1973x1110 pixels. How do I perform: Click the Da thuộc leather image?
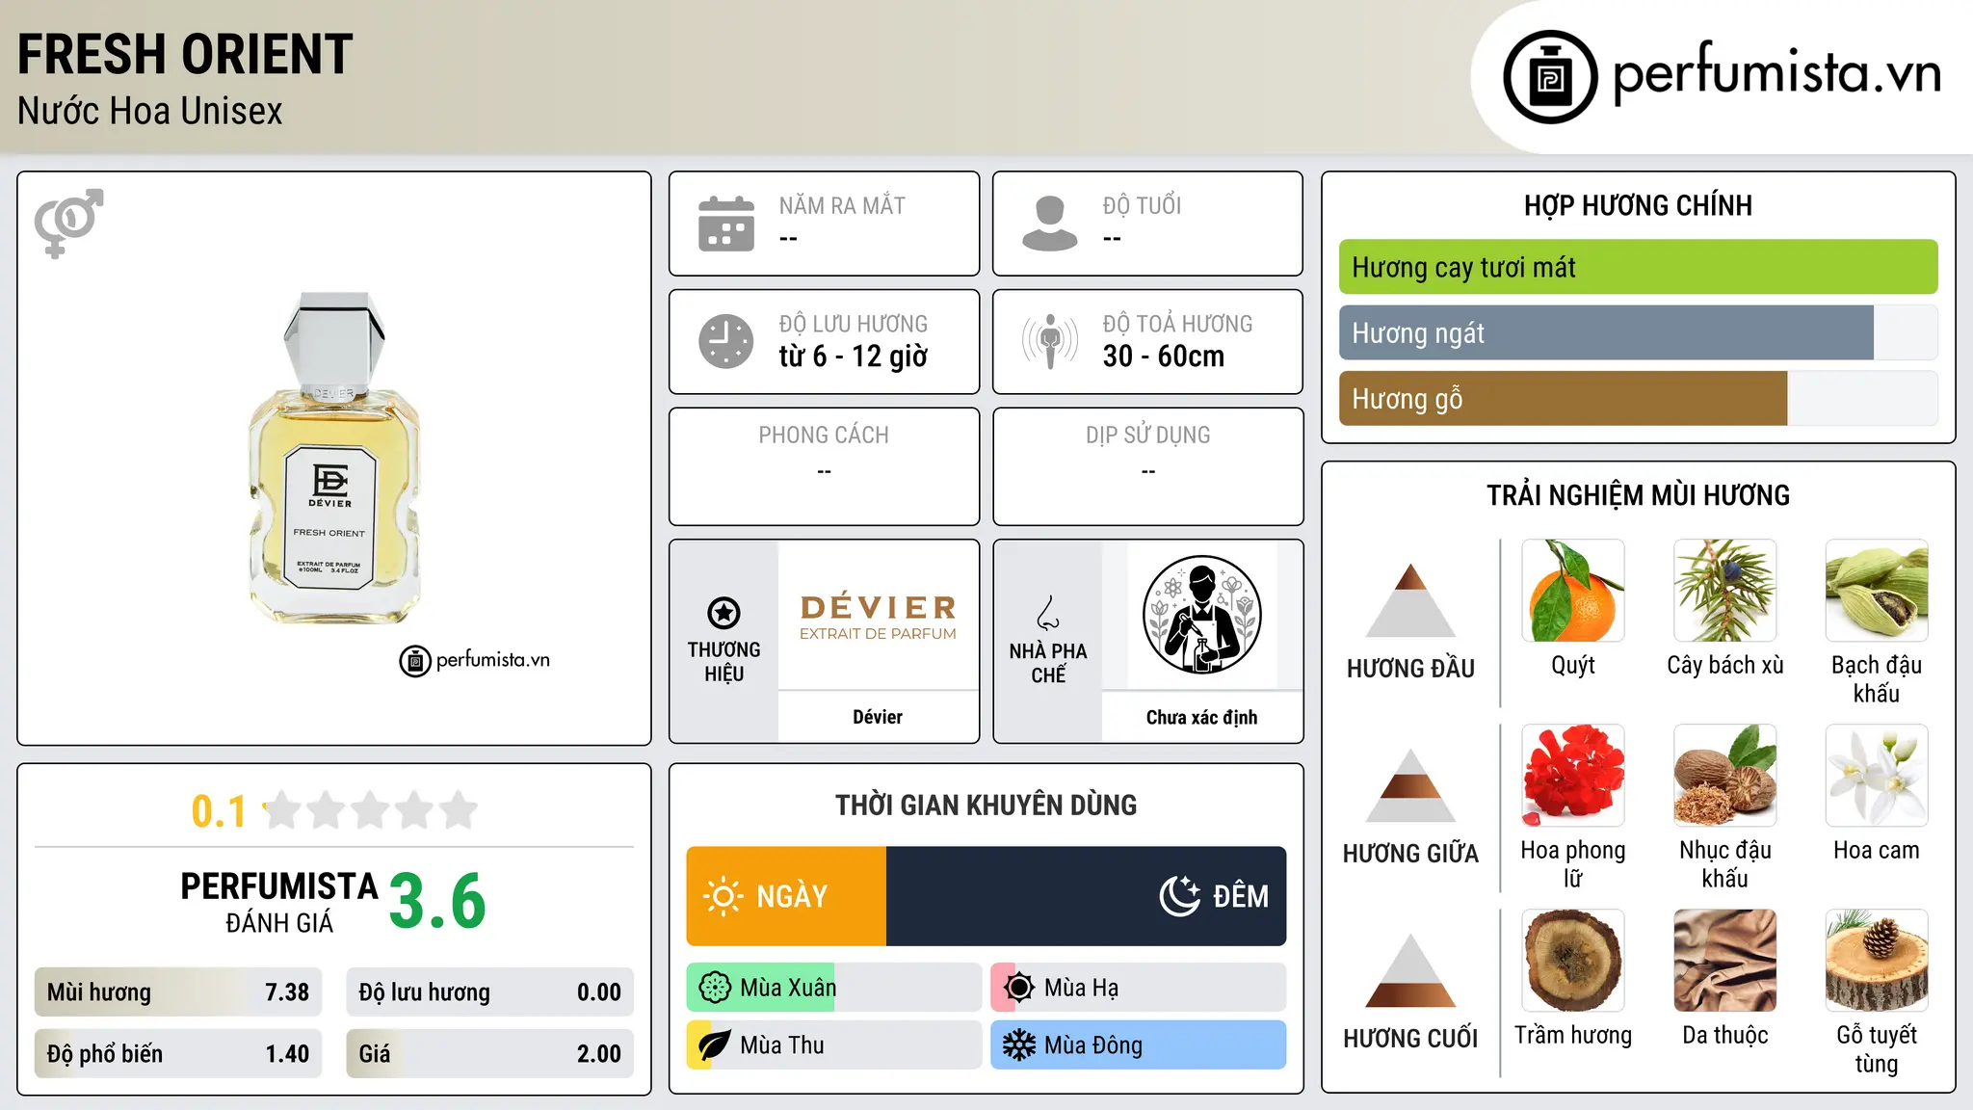coord(1725,961)
